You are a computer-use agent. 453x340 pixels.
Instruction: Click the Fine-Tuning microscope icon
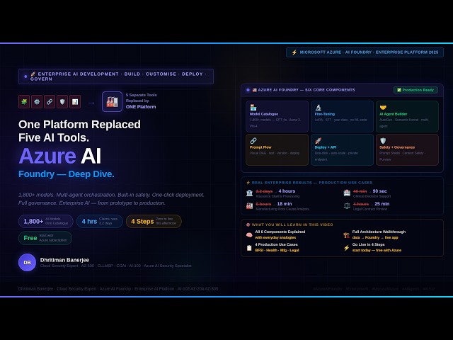click(x=318, y=108)
